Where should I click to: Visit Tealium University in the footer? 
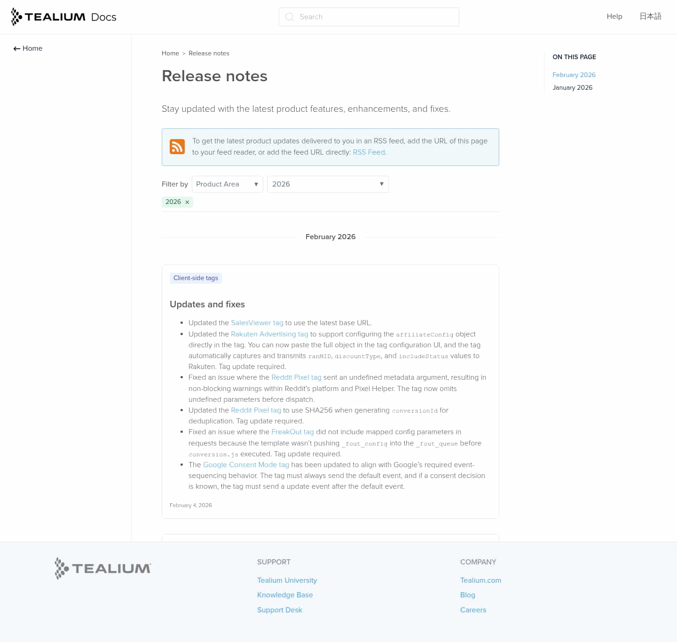coord(287,580)
